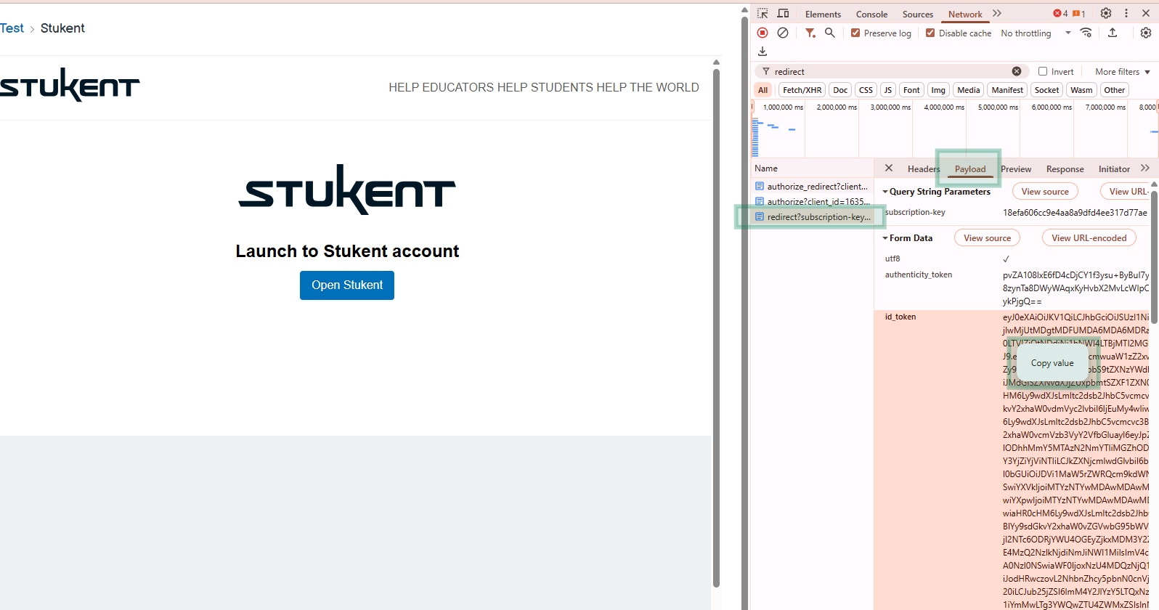1159x610 pixels.
Task: Select the authorize_redirect?client request row
Action: (x=812, y=187)
